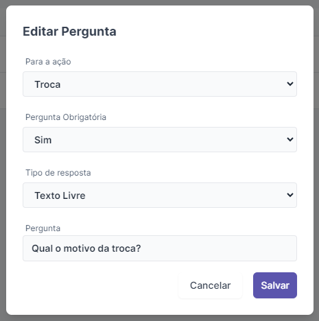
Task: Click the 'Pergunta Obrigatória' label
Action: coord(66,117)
